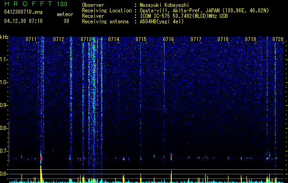Click the 0715 time marker
Screen dimensions: 288x183
tap(141, 39)
